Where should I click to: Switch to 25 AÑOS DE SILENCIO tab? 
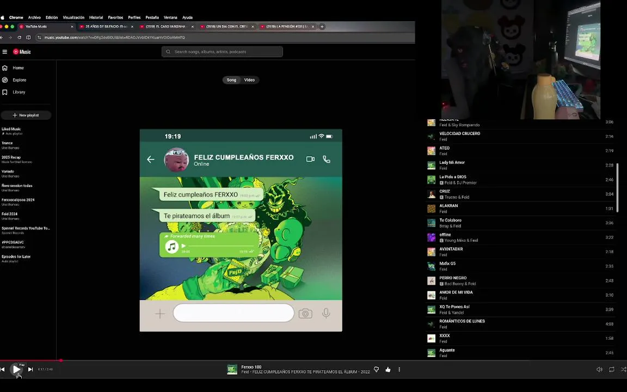click(x=106, y=26)
